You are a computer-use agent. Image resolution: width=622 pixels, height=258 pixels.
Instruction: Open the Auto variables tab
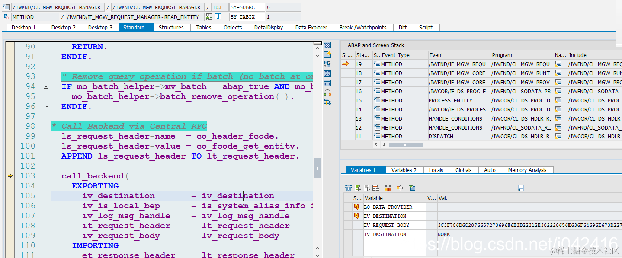(490, 170)
